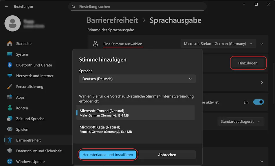Image resolution: width=275 pixels, height=166 pixels.
Task: Open the Spielen settings label
Action: click(22, 130)
